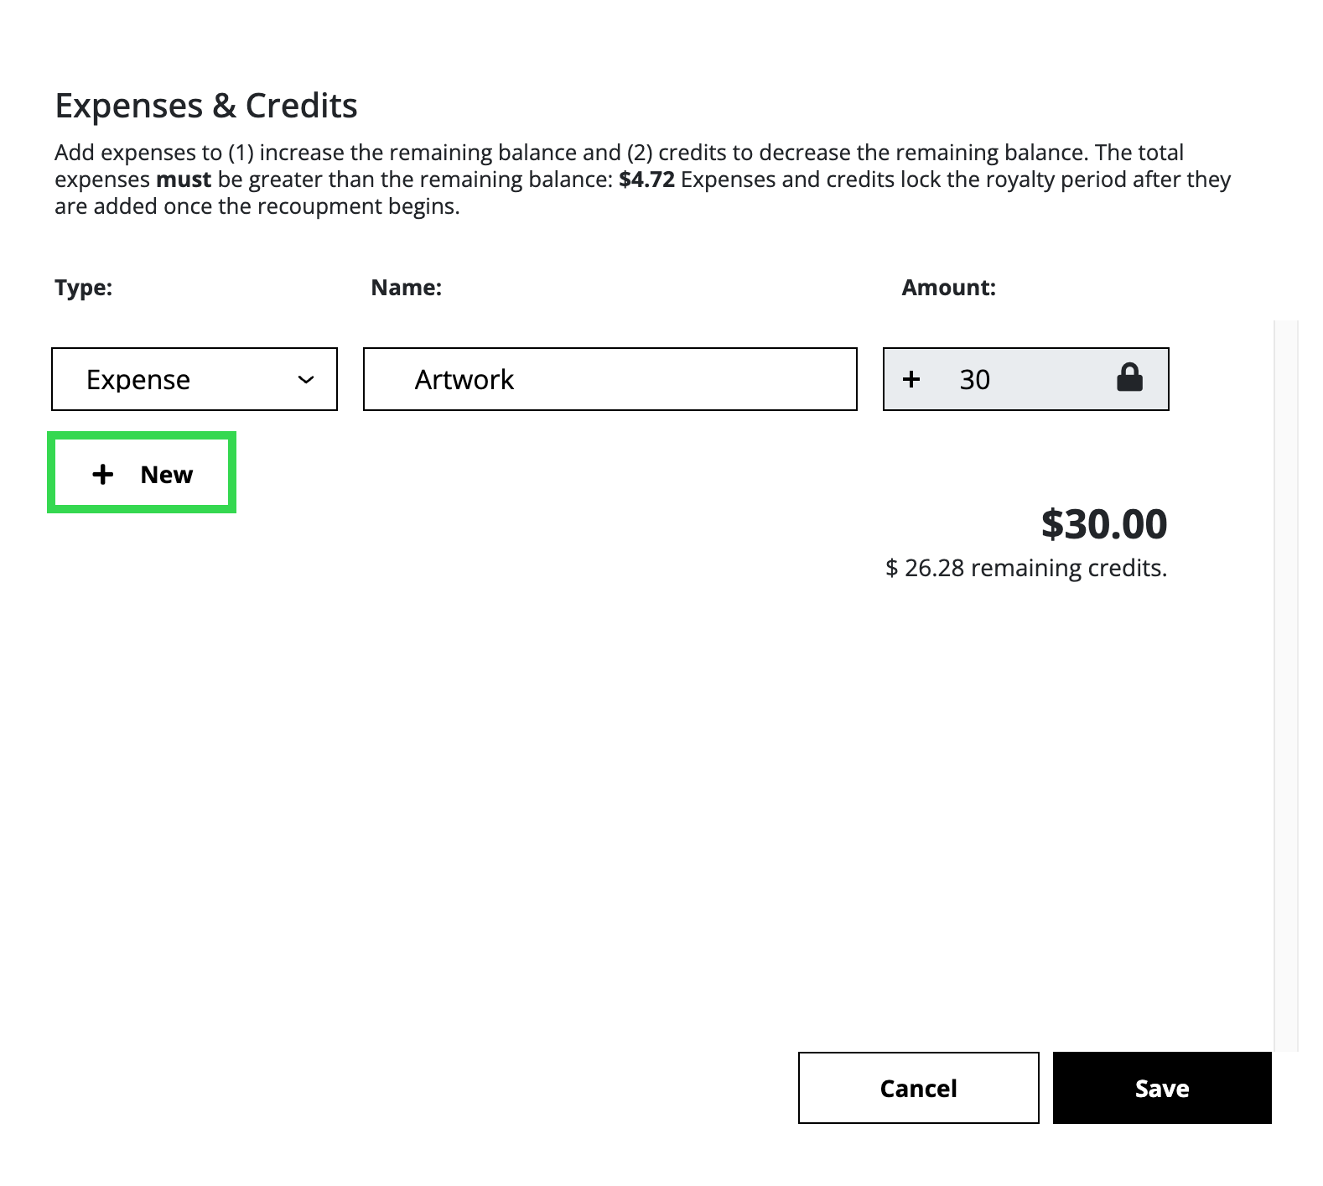Screen dimensions: 1323x1186
Task: Cancel the Expenses & Credits dialog
Action: 918,1088
